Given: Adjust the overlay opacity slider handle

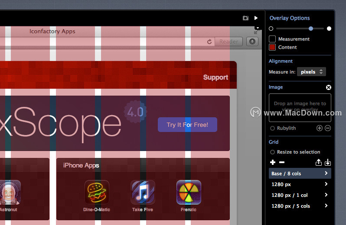Looking at the screenshot, I should 311,29.
